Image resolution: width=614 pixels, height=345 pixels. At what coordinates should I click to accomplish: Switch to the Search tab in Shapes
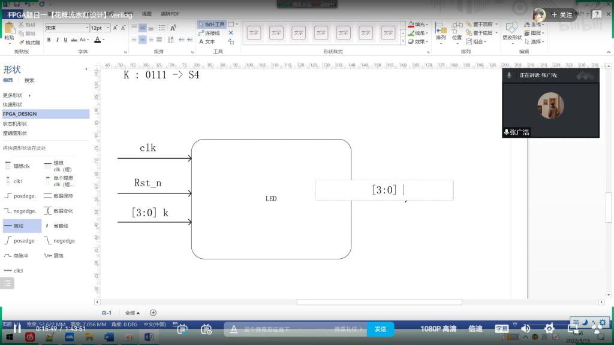tap(29, 80)
